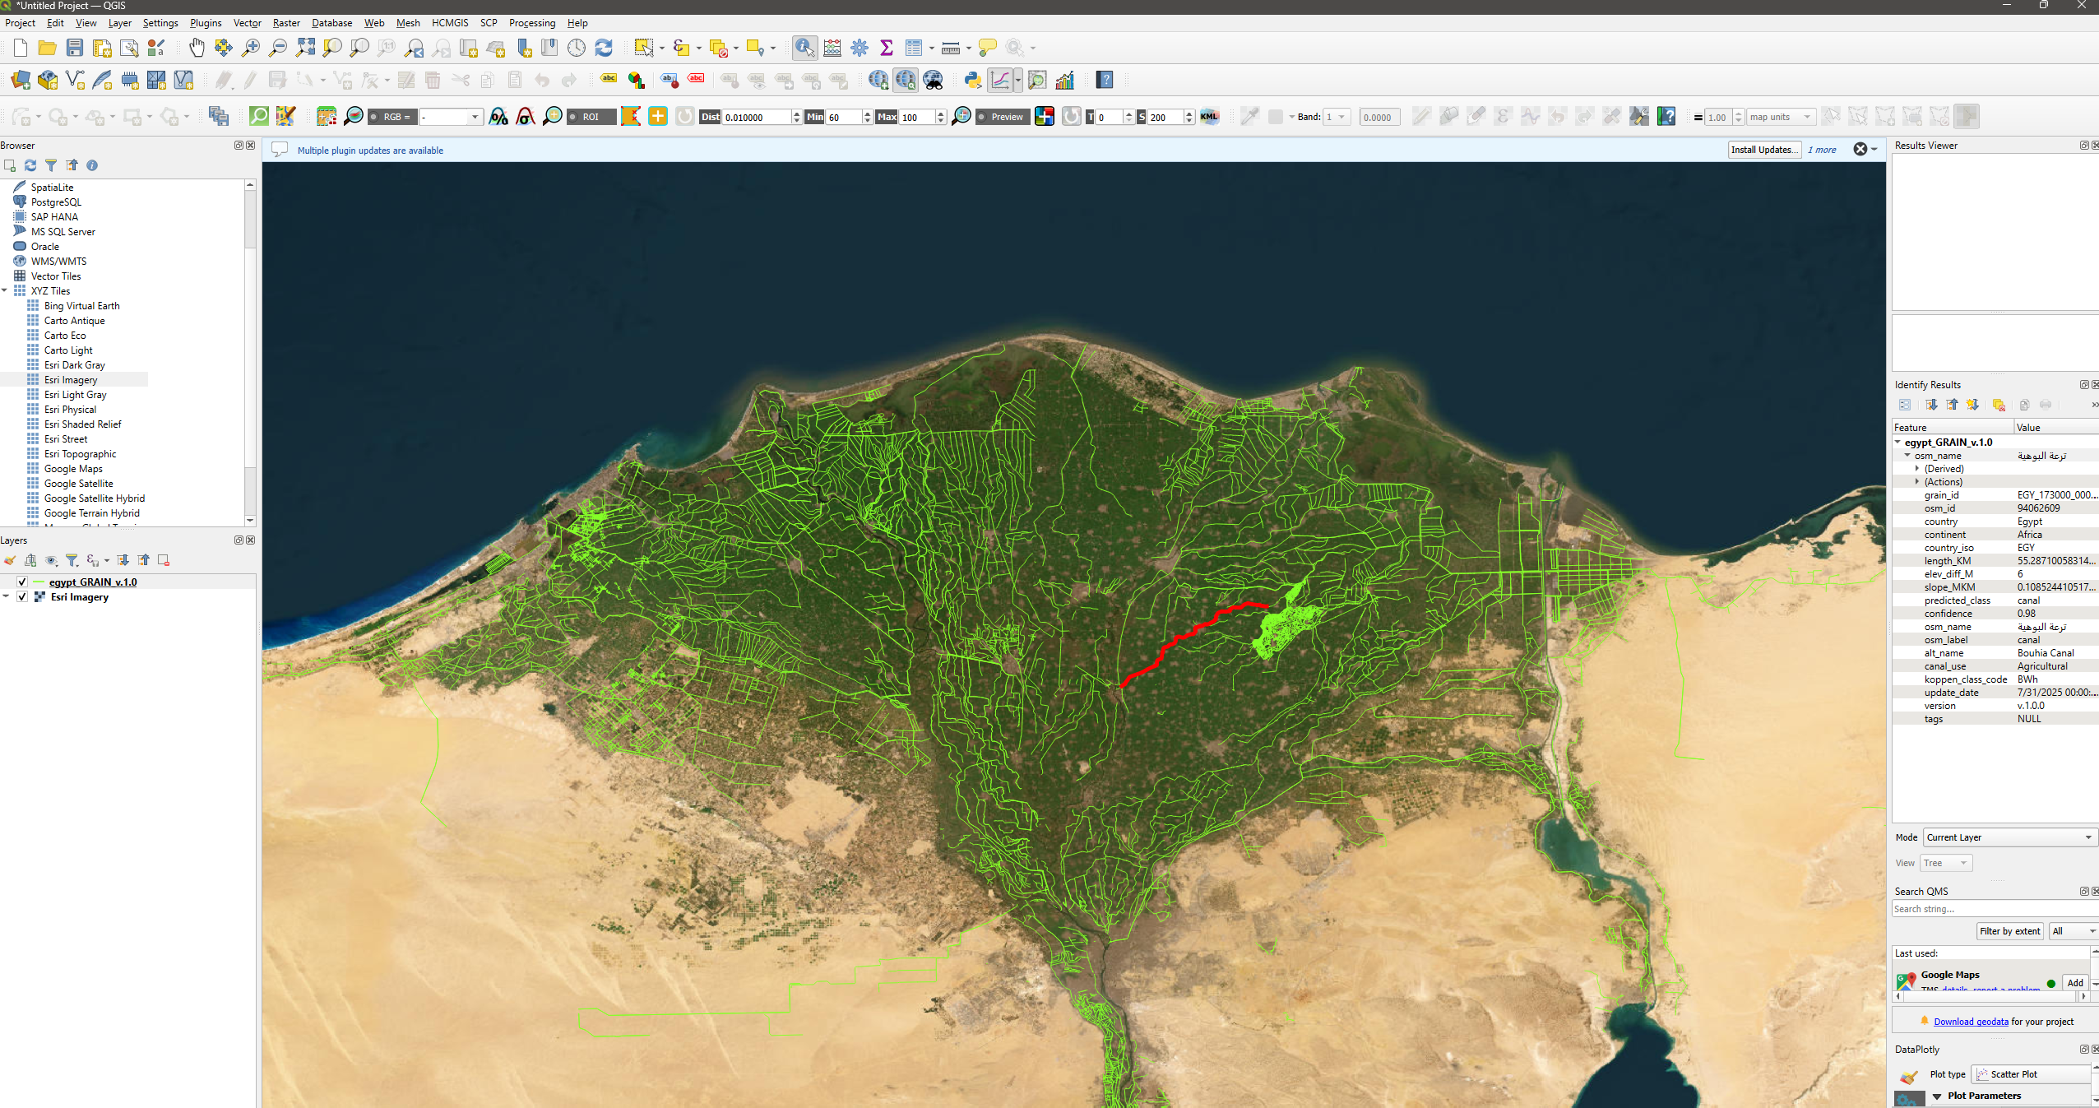2099x1108 pixels.
Task: Collapse the Identify Results tree
Action: click(1952, 405)
